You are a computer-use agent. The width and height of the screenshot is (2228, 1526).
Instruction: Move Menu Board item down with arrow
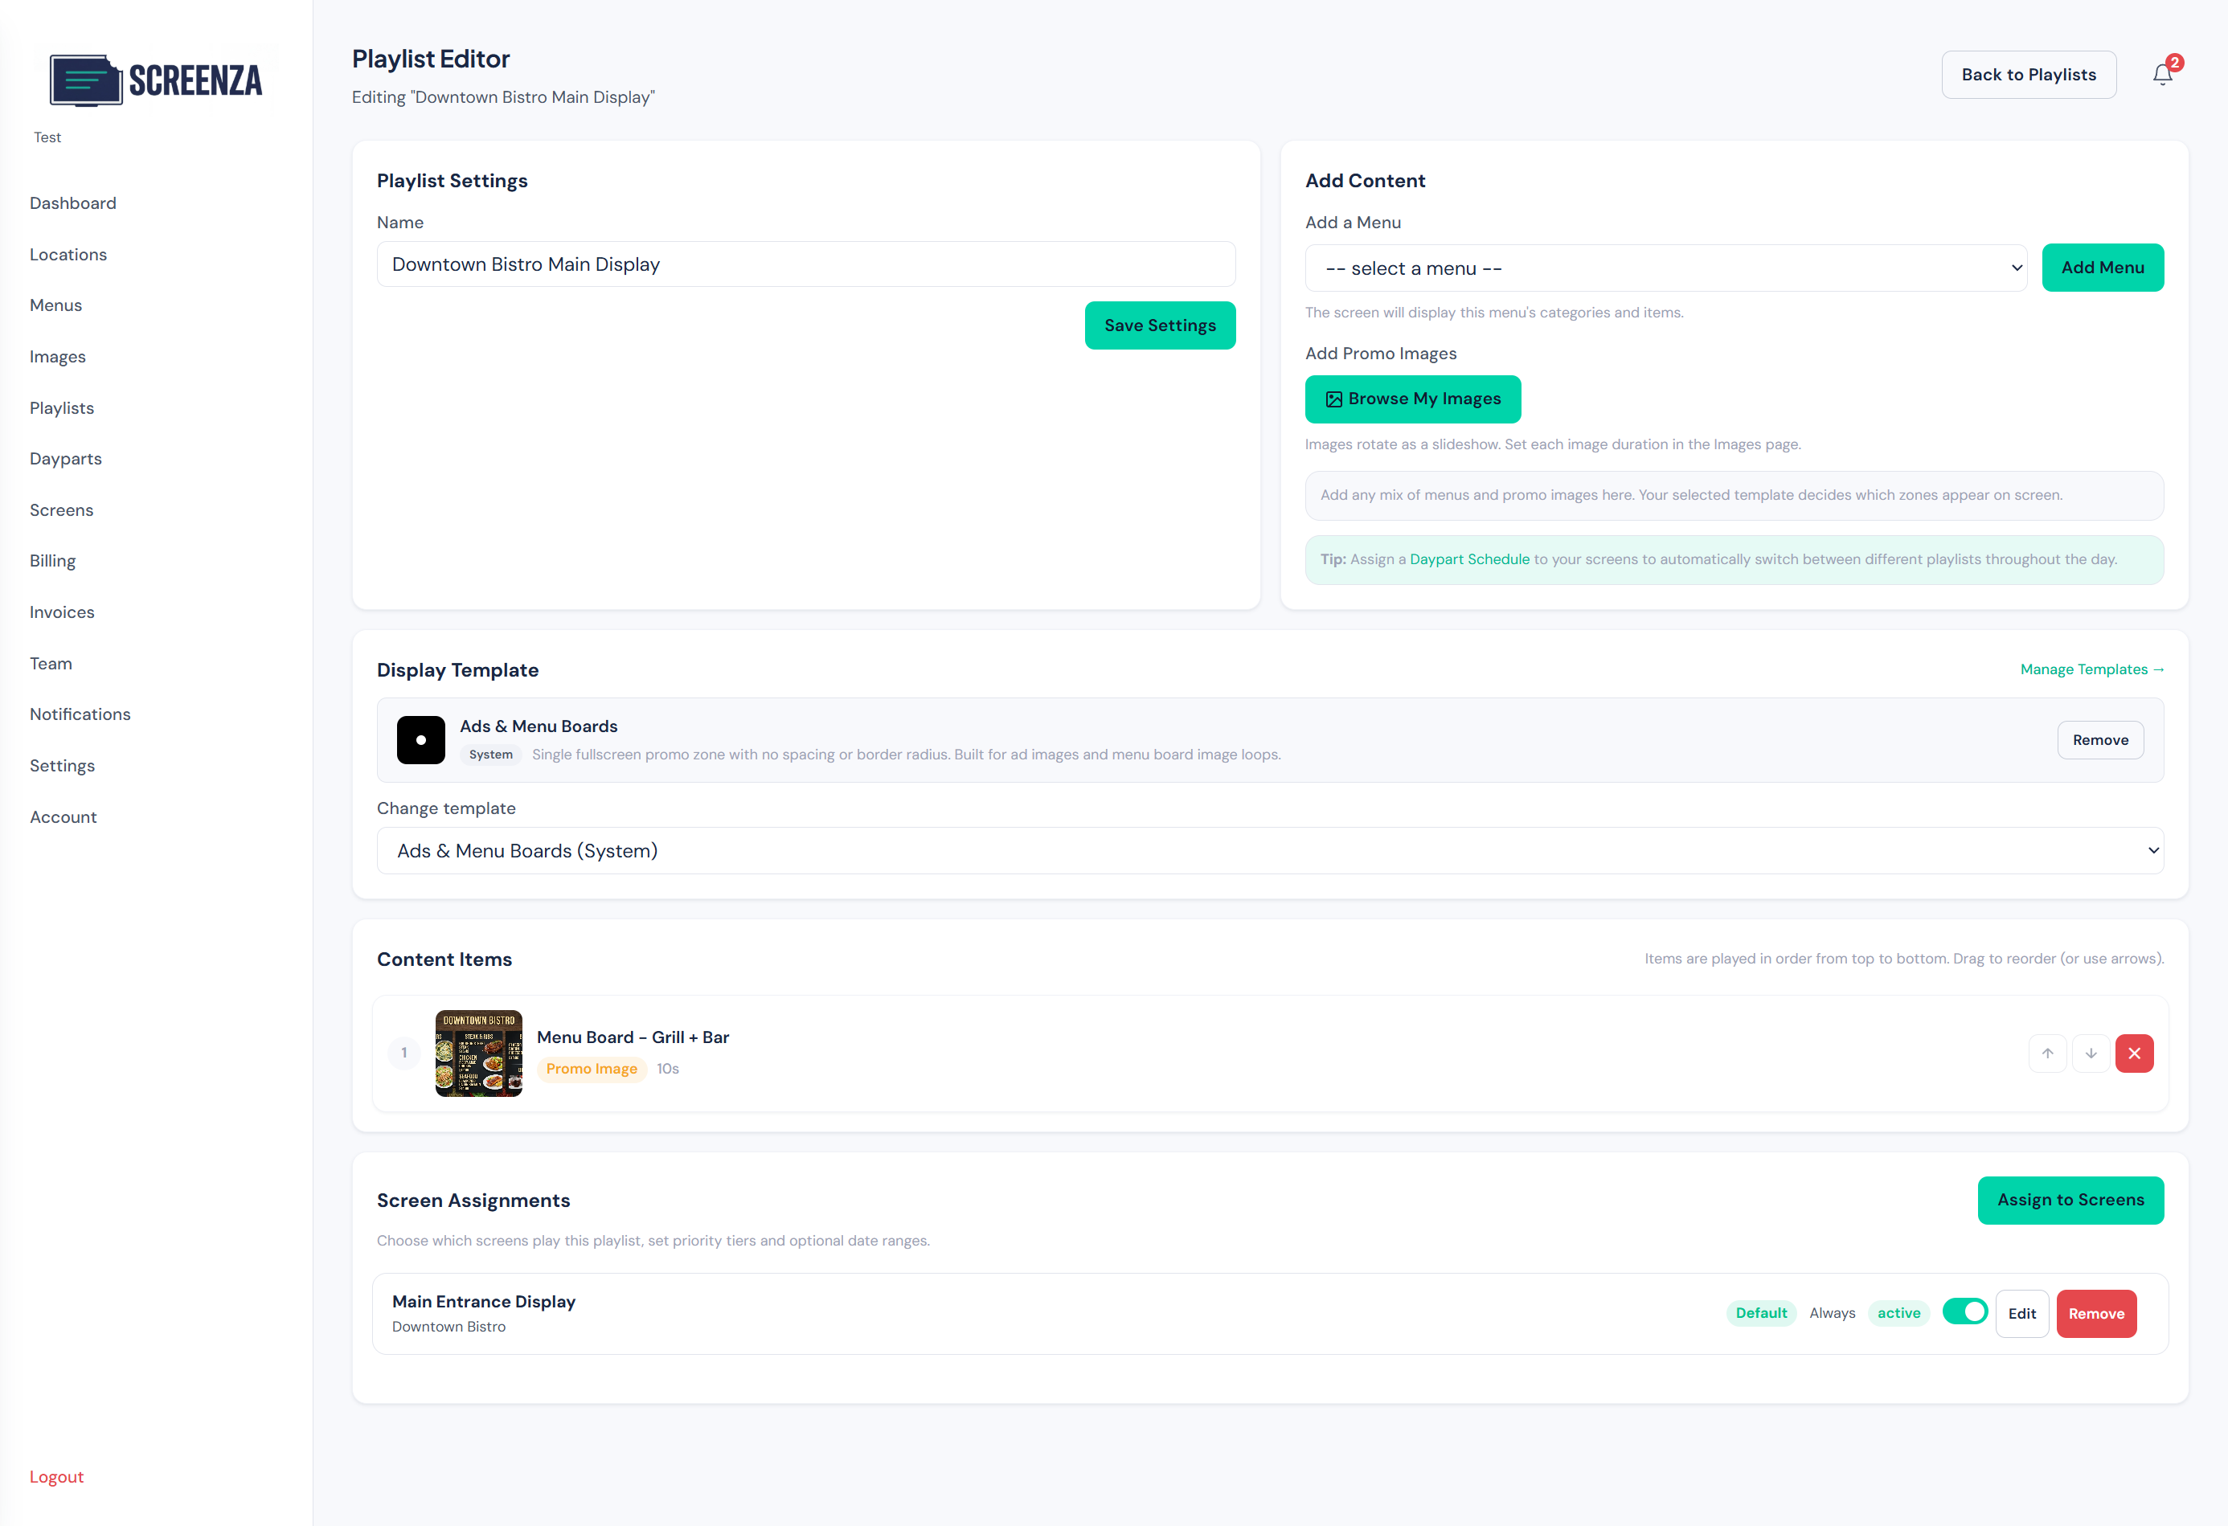coord(2090,1053)
